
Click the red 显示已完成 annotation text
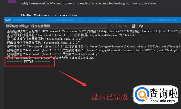[x=110, y=97]
